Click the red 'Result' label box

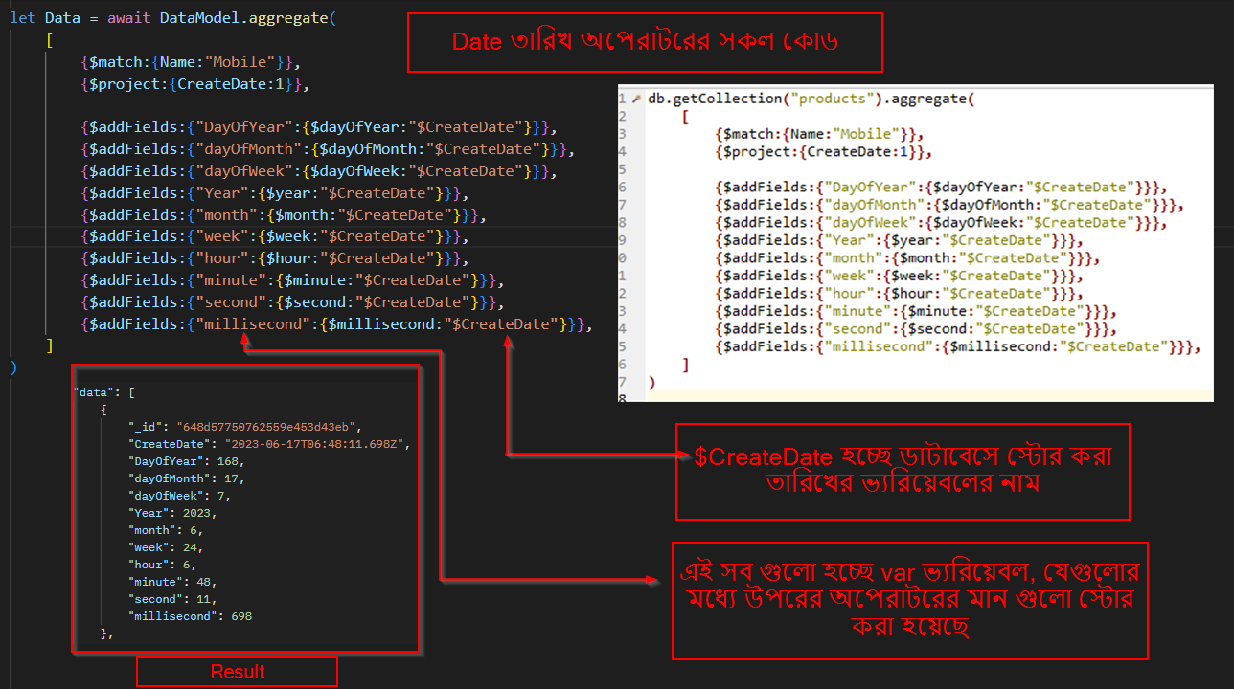(237, 672)
